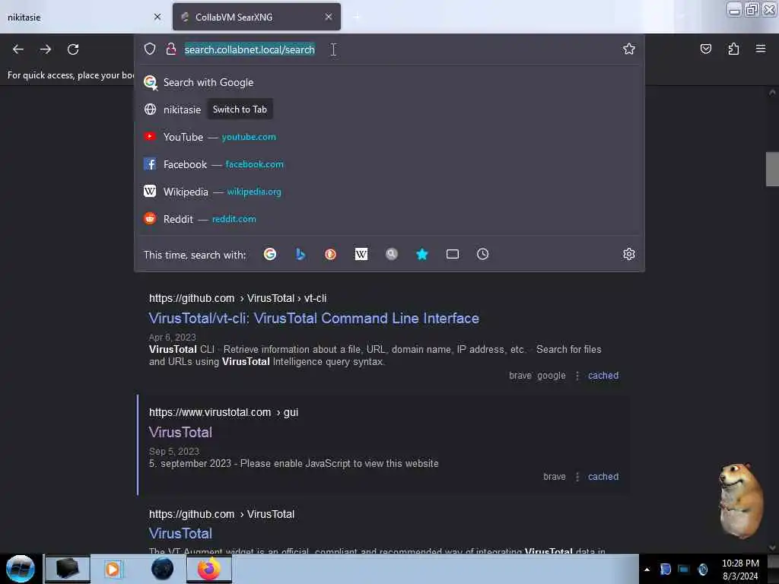Open the VirusTotal gui result link
Image resolution: width=779 pixels, height=584 pixels.
click(x=180, y=432)
